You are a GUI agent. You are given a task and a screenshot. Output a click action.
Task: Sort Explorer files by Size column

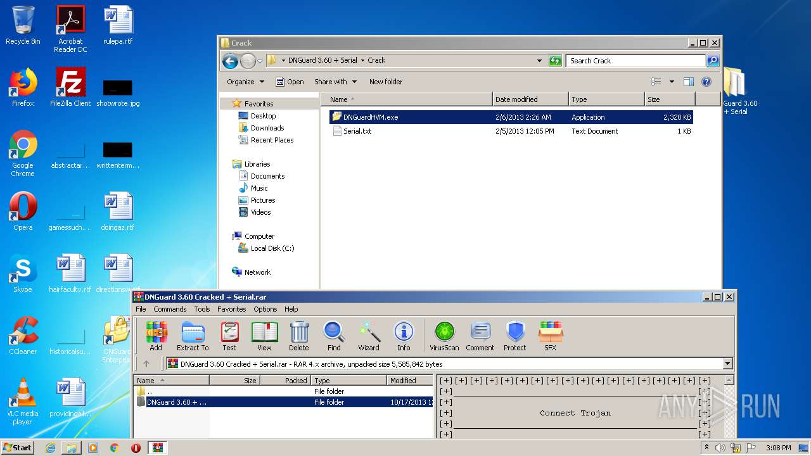670,99
